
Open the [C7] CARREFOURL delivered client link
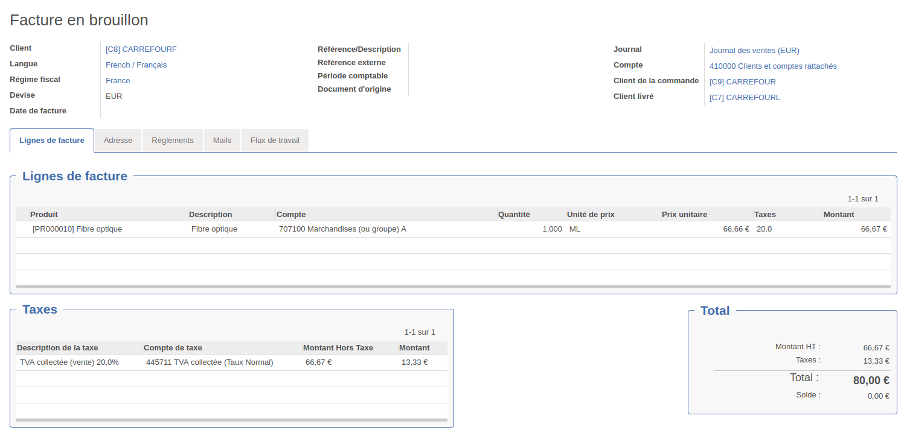coord(744,98)
